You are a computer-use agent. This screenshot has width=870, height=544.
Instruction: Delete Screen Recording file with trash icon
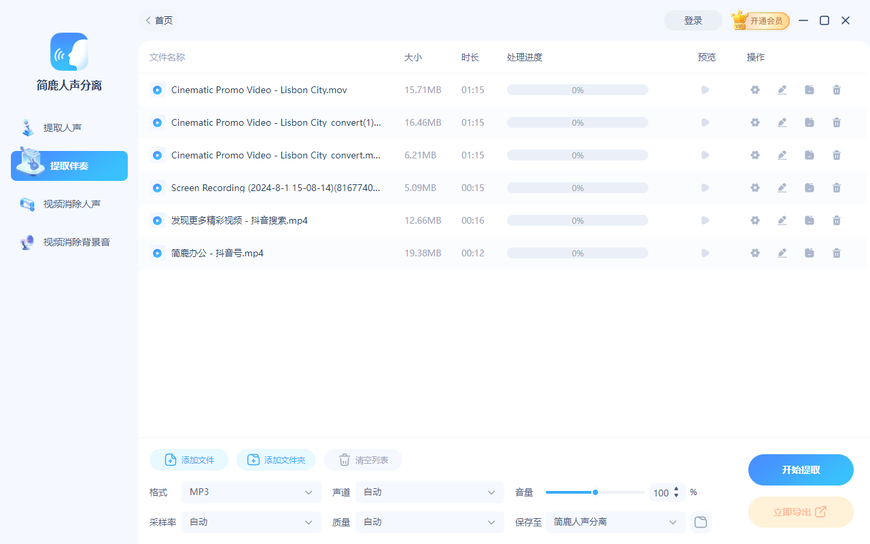click(x=836, y=187)
